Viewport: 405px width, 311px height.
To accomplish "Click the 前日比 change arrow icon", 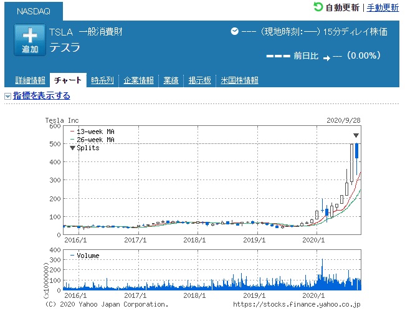I will pos(326,58).
